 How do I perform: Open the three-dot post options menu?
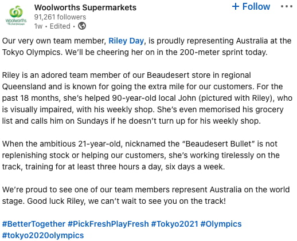pos(287,6)
